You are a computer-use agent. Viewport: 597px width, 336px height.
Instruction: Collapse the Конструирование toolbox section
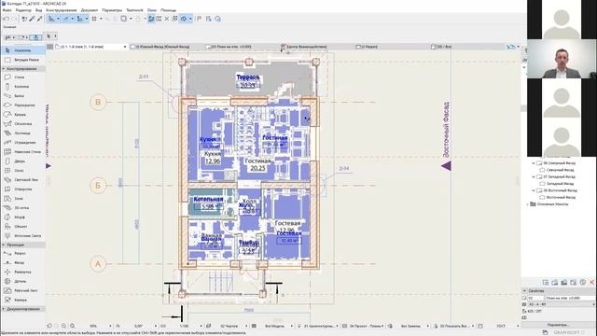pyautogui.click(x=4, y=69)
